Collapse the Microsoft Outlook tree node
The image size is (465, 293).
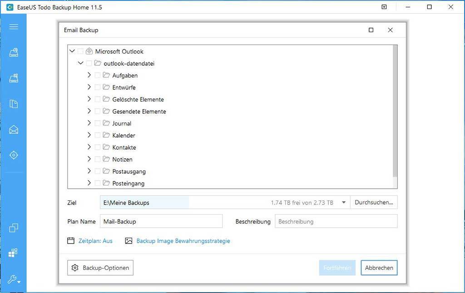pyautogui.click(x=72, y=51)
